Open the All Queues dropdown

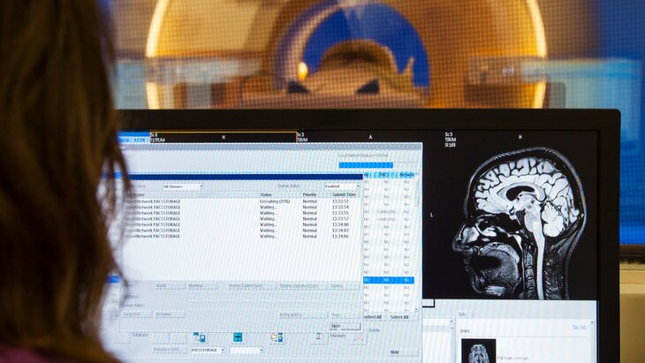coord(182,186)
